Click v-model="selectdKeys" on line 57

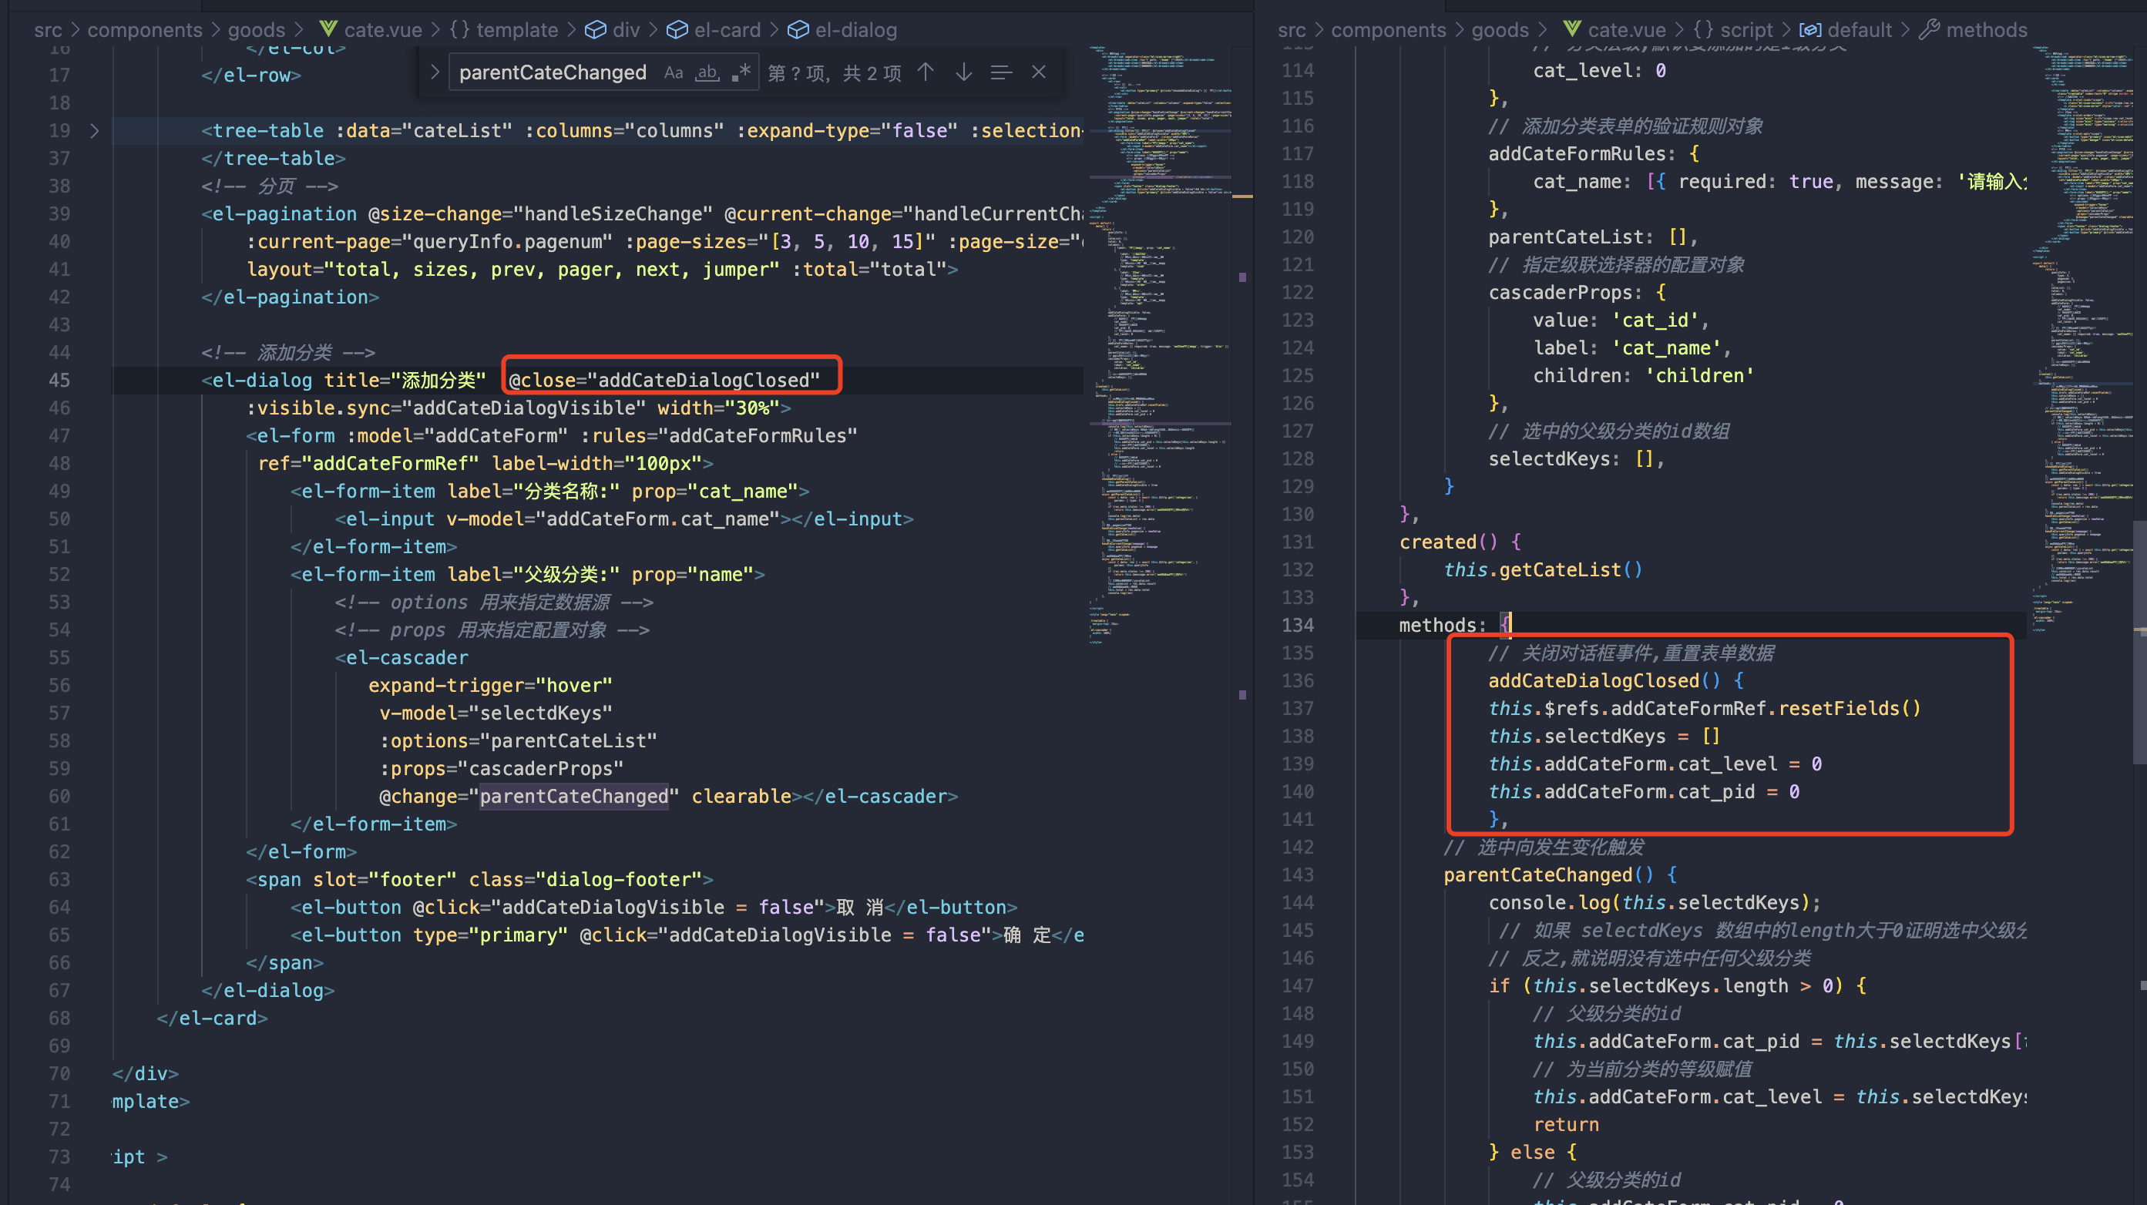[x=496, y=713]
